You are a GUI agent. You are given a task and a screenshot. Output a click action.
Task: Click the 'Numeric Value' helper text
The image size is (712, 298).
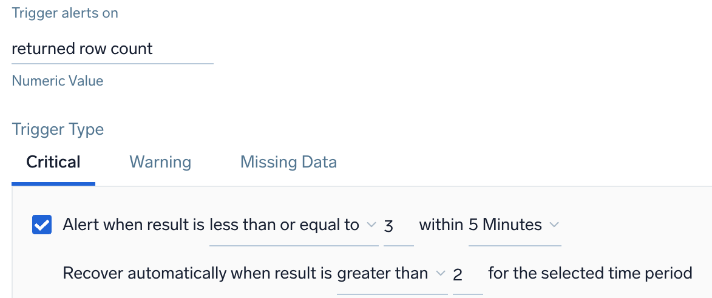[x=58, y=81]
